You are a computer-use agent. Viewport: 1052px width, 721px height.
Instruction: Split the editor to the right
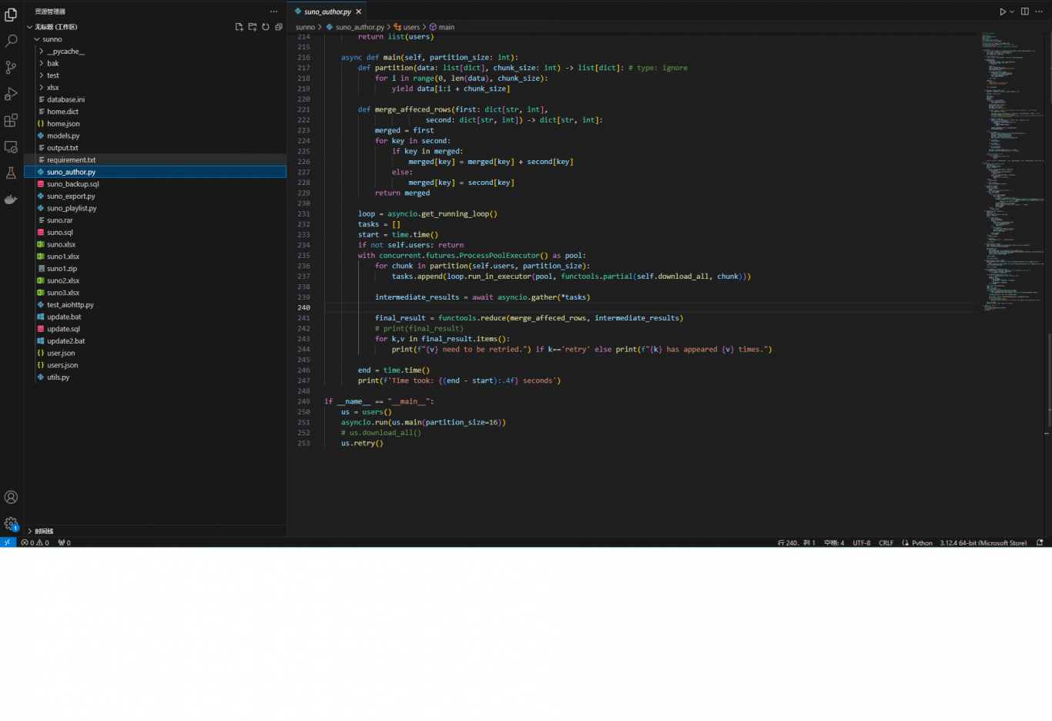[x=1025, y=12]
